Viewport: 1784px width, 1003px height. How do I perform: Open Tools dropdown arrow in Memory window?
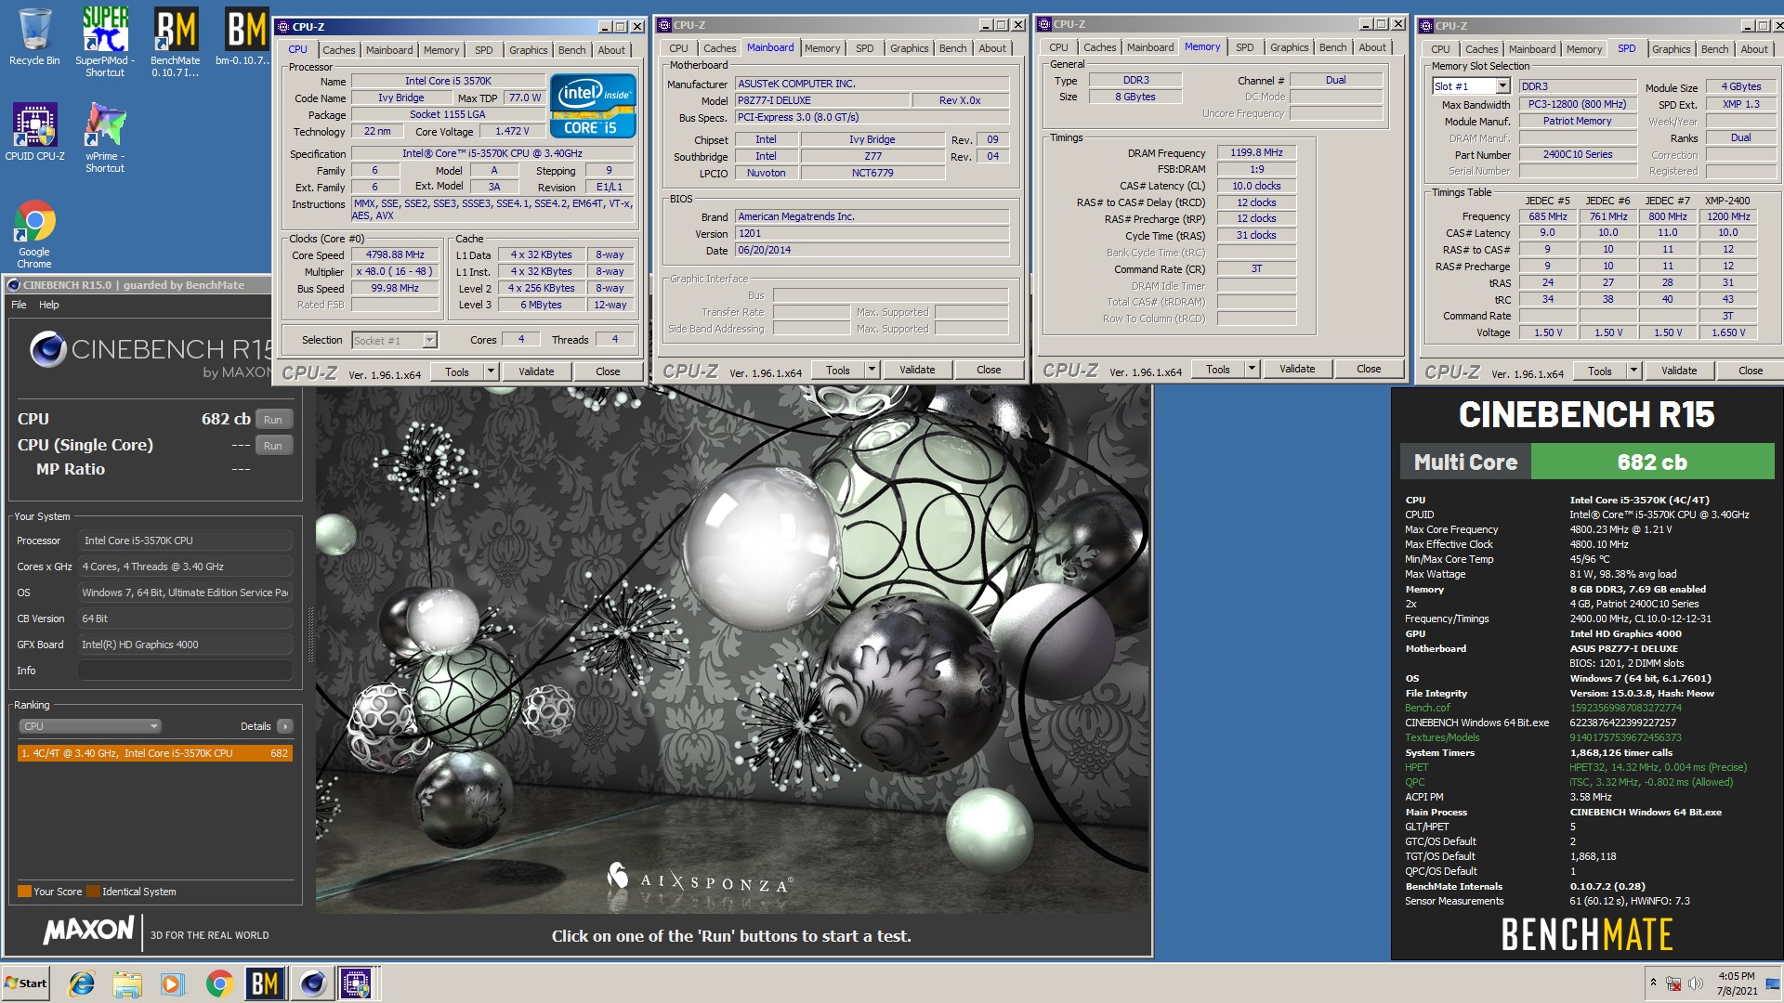click(x=1252, y=369)
